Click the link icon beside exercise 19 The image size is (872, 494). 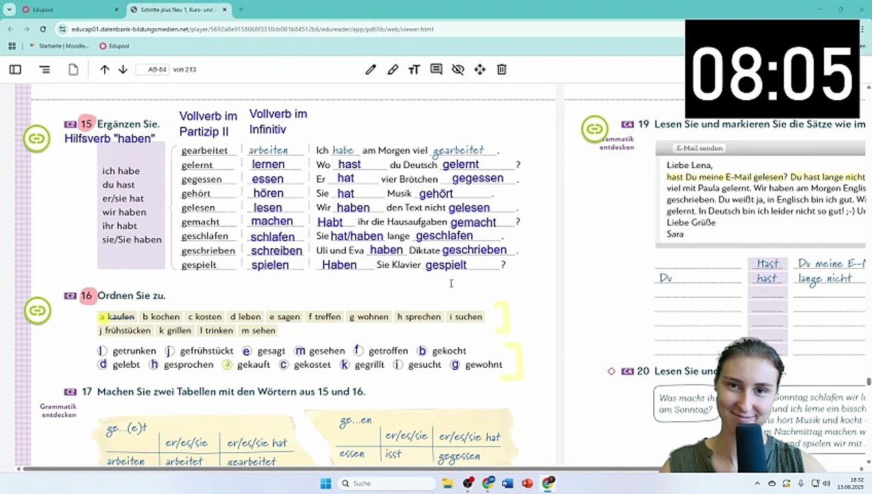pyautogui.click(x=594, y=128)
